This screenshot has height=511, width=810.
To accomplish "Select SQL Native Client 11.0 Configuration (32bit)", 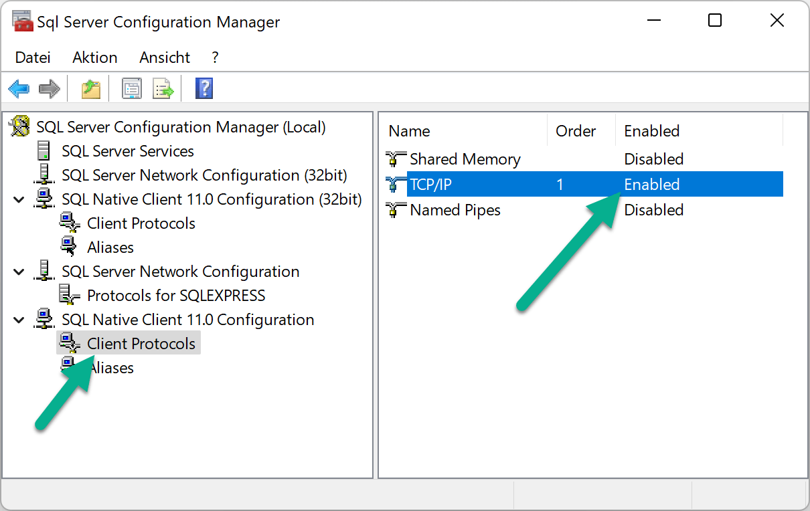I will tap(212, 199).
